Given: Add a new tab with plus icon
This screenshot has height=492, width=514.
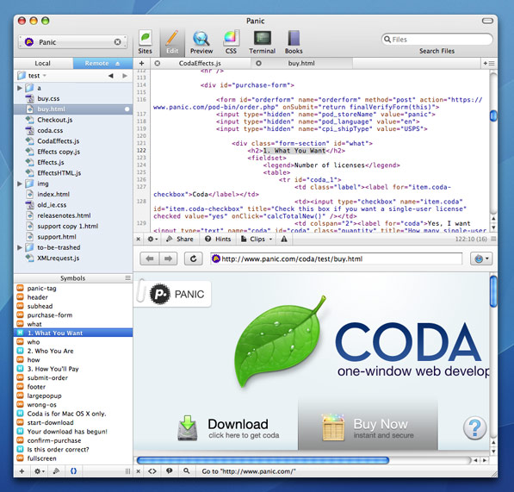Looking at the screenshot, I should point(141,63).
